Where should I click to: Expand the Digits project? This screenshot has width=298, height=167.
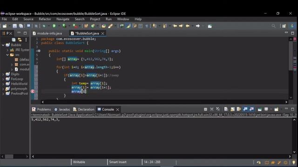[3, 74]
